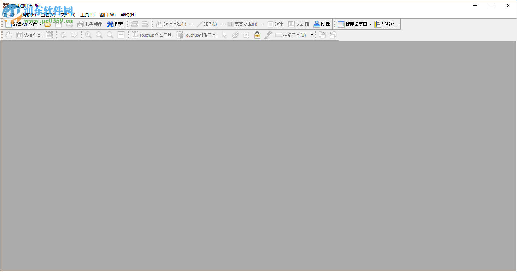The width and height of the screenshot is (517, 272).
Task: Open the 工具(T) menu
Action: pos(87,14)
